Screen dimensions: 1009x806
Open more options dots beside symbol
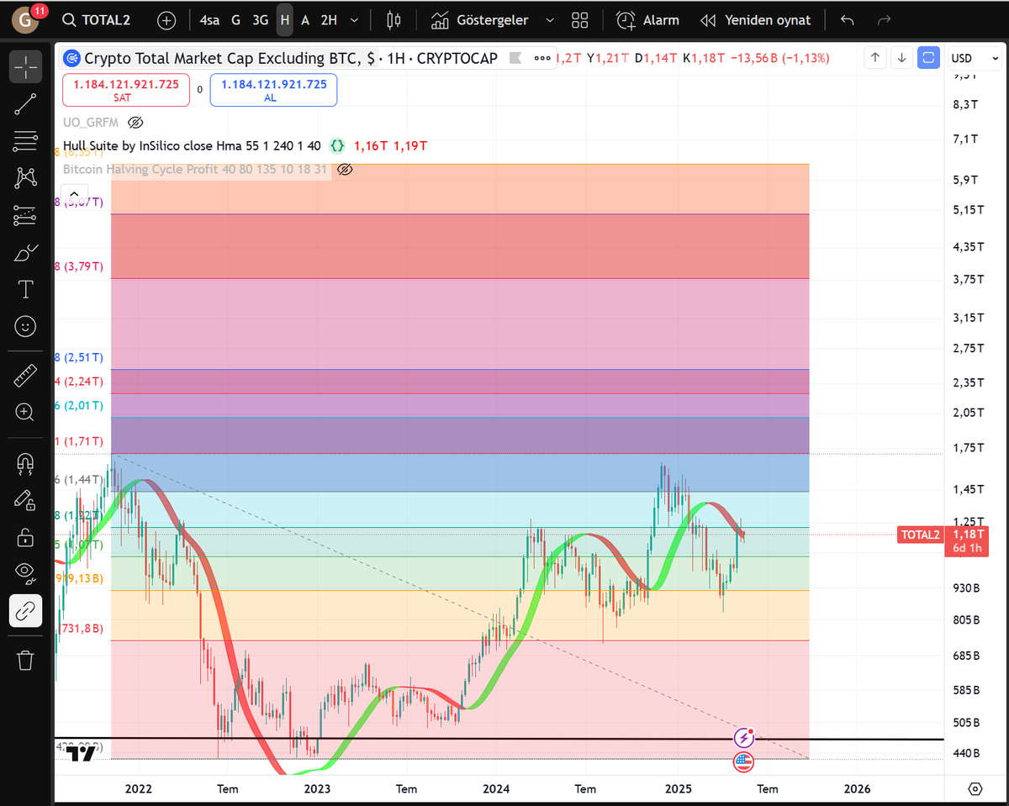542,58
